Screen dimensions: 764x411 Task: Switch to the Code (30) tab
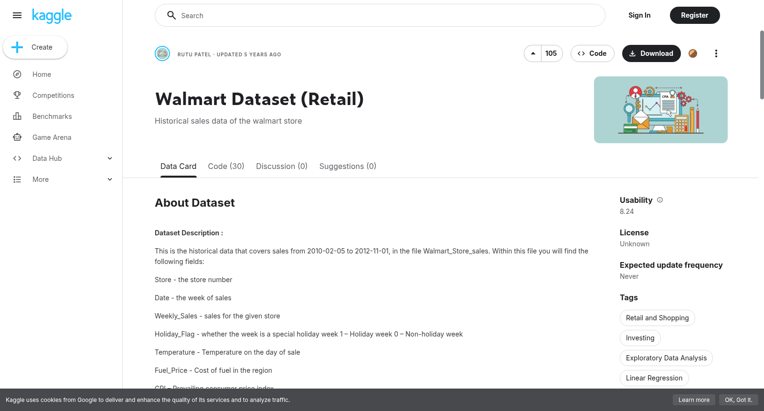pyautogui.click(x=226, y=166)
